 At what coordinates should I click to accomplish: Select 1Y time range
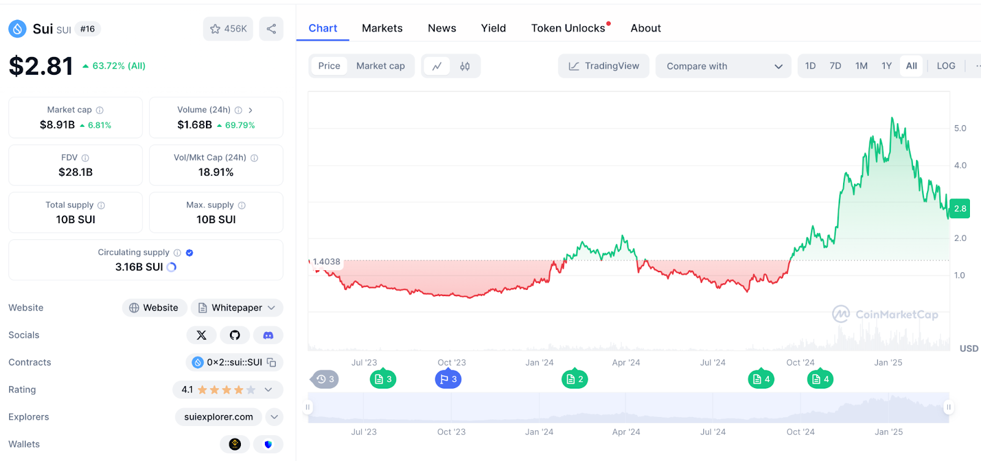pos(887,66)
